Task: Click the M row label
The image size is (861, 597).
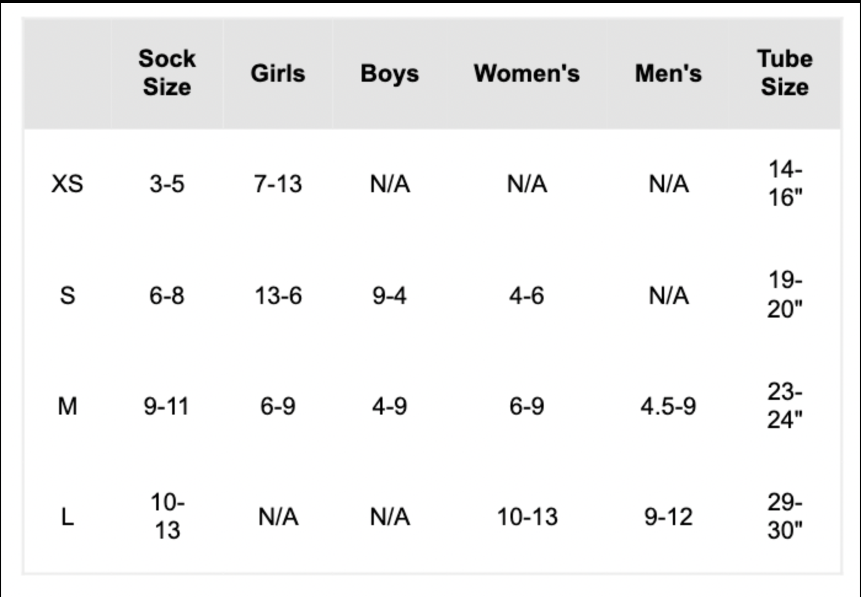Action: tap(67, 406)
